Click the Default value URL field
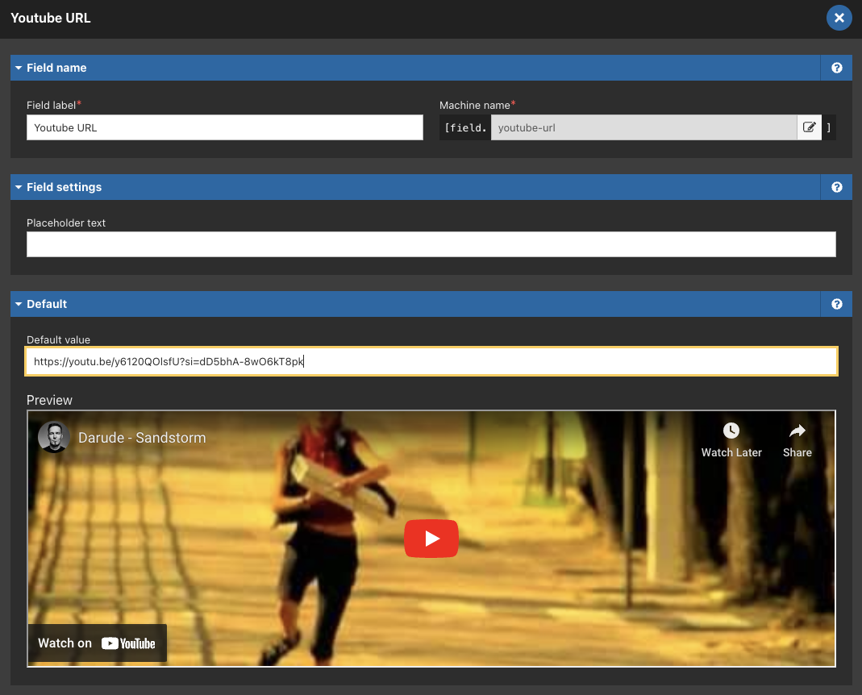 point(431,361)
